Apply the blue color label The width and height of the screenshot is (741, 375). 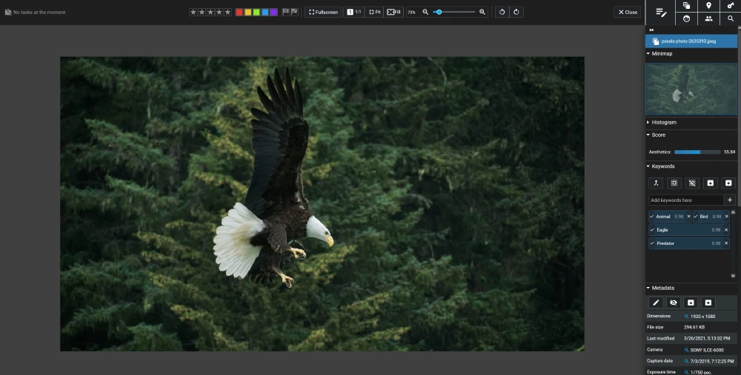point(265,13)
